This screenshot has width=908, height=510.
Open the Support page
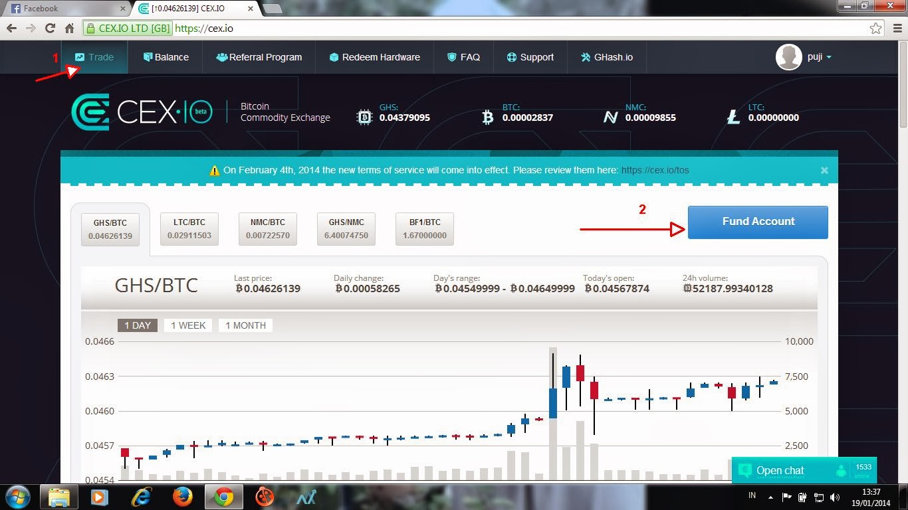pos(530,57)
